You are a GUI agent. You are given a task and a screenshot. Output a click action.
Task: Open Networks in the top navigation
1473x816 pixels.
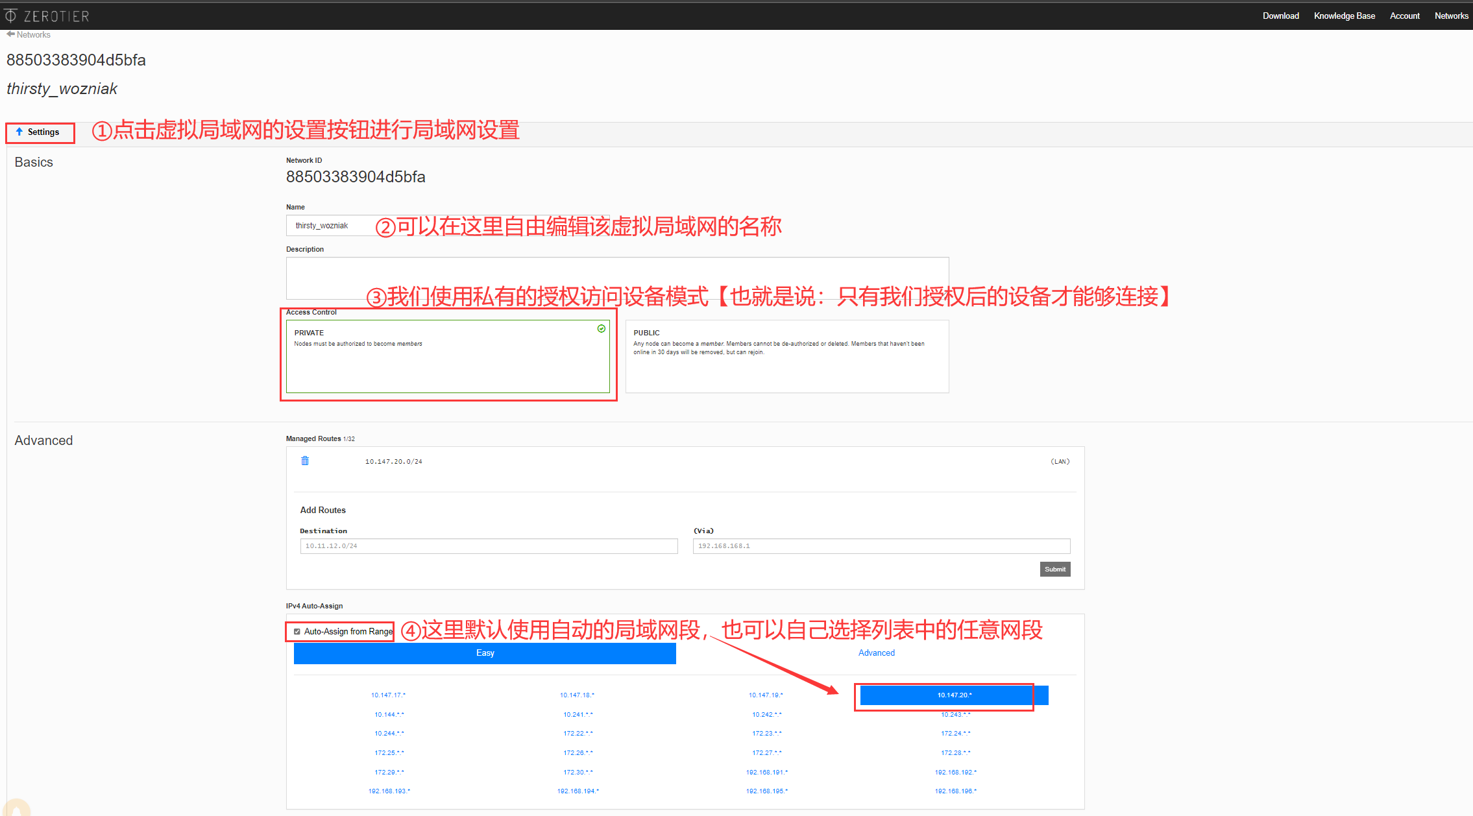point(1451,16)
